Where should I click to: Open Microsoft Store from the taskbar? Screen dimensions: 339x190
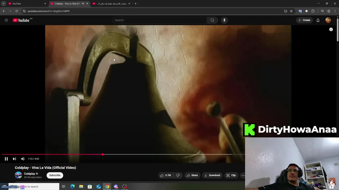(90, 187)
